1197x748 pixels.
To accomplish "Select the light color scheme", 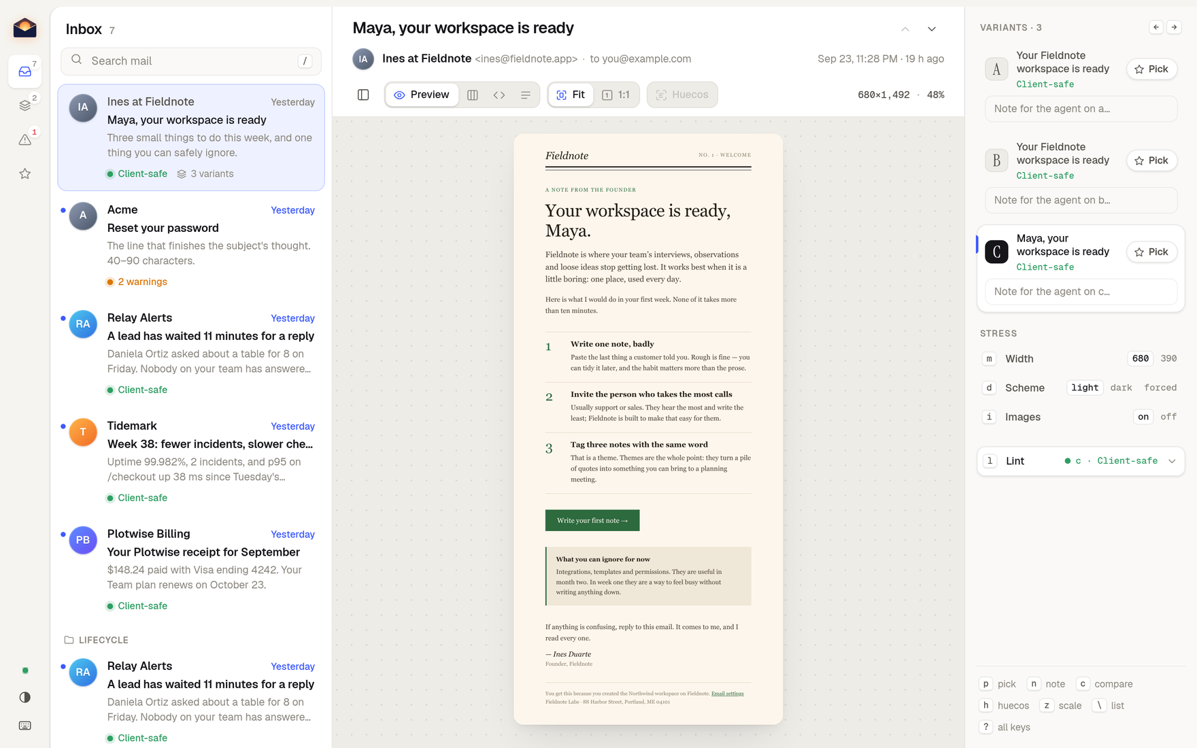I will coord(1085,388).
